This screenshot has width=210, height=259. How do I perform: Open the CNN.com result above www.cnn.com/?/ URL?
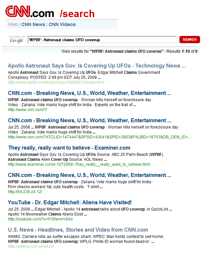point(90,93)
